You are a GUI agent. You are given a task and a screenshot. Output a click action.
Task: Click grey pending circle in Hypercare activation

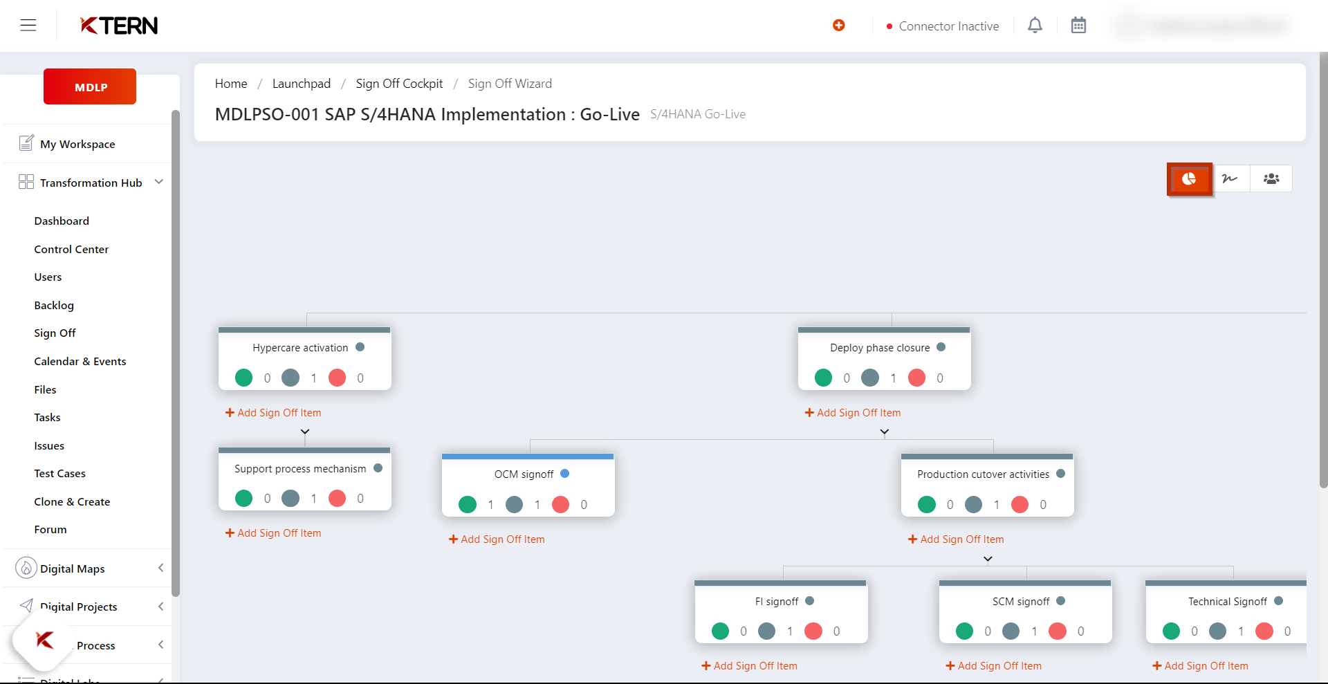click(x=290, y=378)
